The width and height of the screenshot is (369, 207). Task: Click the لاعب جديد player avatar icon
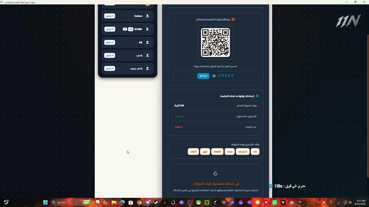[x=148, y=68]
